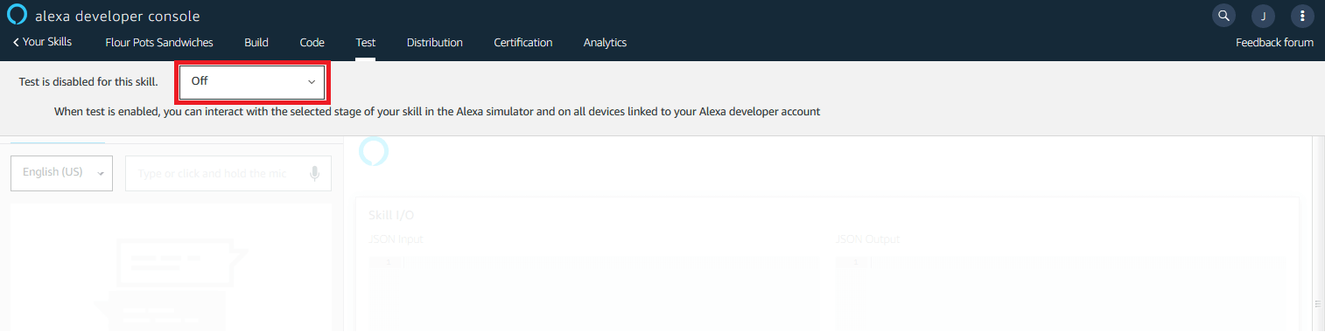Click the JSON Output label
1325x332 pixels.
coord(867,239)
